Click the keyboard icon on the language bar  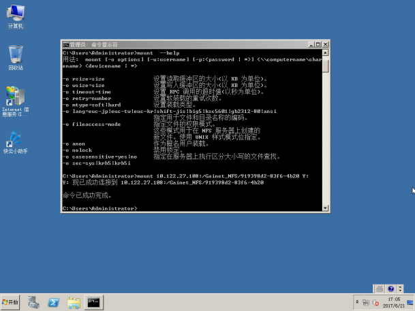click(380, 289)
